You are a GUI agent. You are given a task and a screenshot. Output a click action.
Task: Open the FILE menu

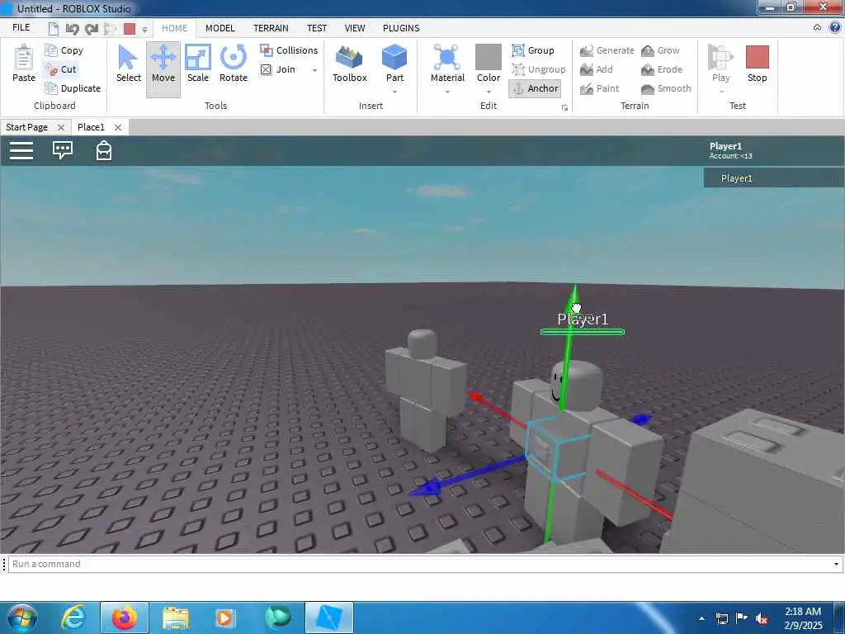[x=21, y=27]
